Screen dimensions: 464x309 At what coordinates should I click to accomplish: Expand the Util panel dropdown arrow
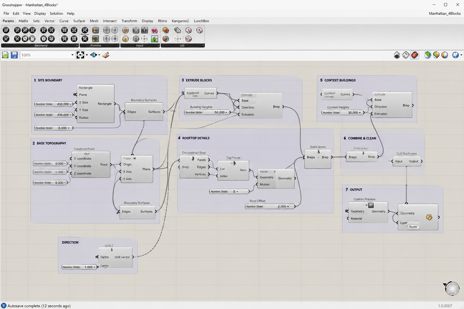click(203, 46)
